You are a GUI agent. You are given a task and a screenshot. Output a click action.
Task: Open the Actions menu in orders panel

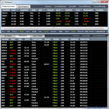click(x=76, y=36)
